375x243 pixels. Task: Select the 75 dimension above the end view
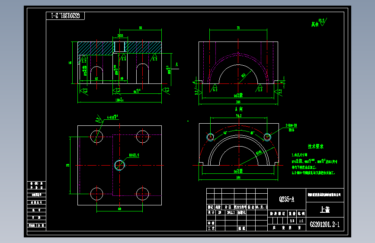(x=238, y=28)
